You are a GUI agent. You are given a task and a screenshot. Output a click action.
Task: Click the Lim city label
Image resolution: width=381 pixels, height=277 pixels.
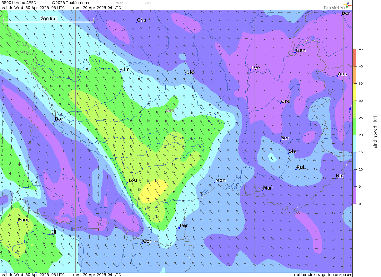(x=125, y=69)
